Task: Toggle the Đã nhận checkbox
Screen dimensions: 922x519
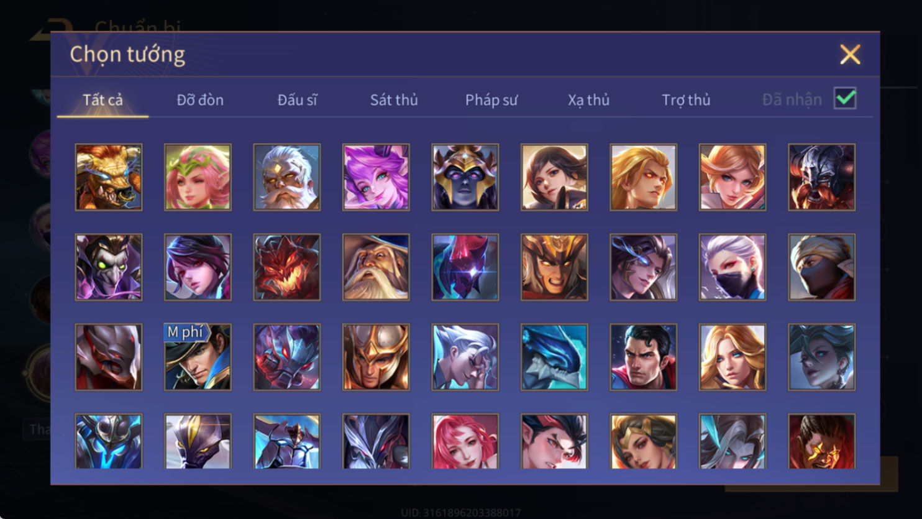Action: click(845, 98)
